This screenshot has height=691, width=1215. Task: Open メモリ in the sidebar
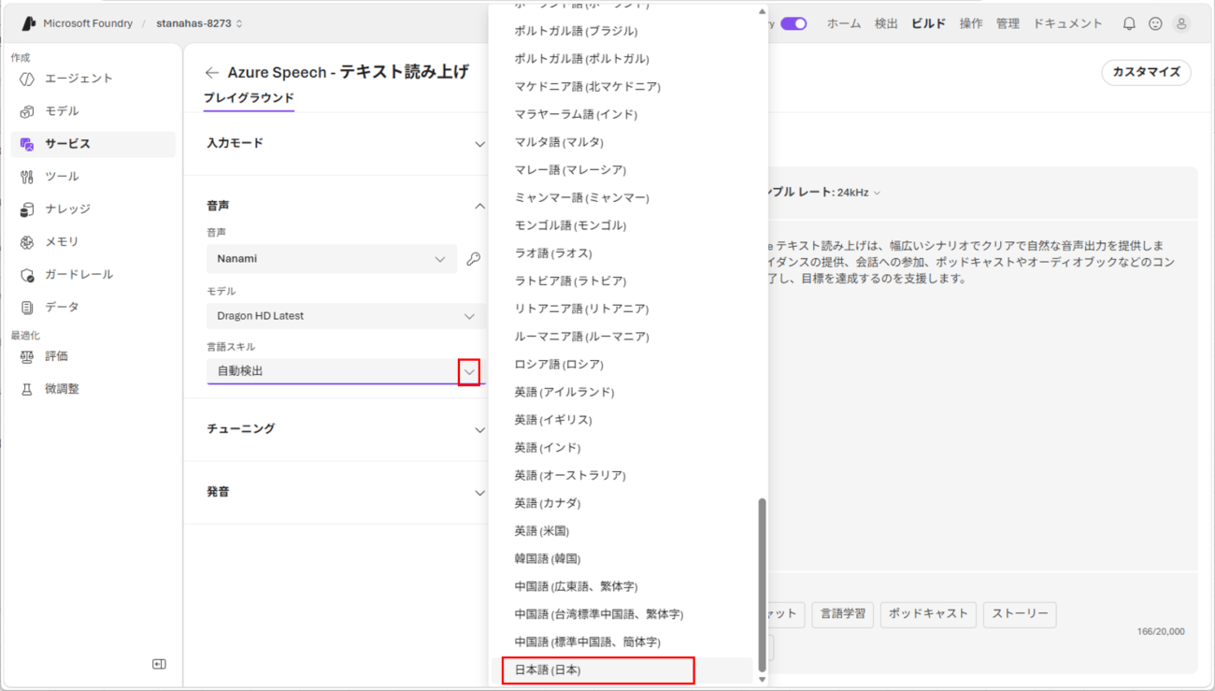[x=93, y=242]
